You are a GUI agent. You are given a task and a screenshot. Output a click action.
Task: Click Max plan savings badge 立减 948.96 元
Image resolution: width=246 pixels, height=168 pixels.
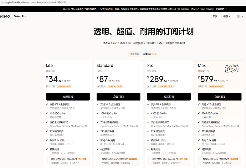(216, 87)
